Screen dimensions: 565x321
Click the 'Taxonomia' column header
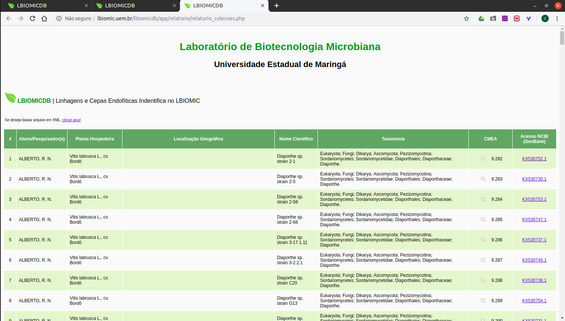(393, 139)
